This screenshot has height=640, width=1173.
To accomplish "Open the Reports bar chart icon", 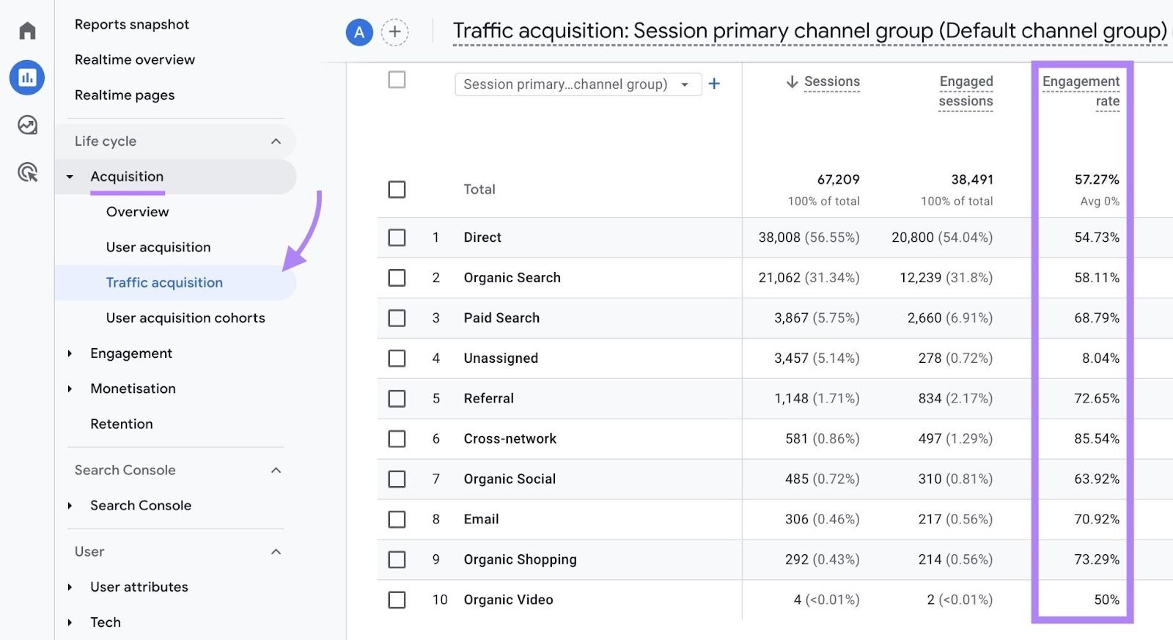I will 27,78.
